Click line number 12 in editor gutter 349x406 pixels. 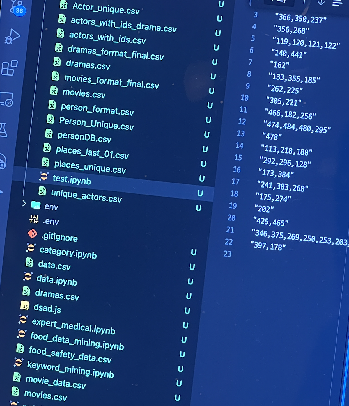tap(242, 121)
